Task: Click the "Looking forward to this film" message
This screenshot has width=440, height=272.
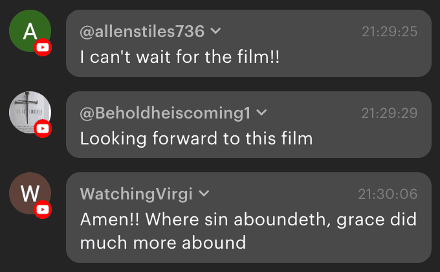Action: point(196,139)
